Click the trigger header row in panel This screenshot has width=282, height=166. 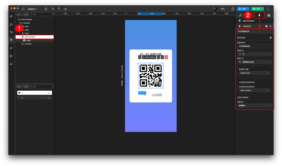(255, 31)
